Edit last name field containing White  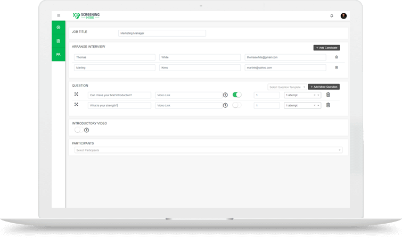pyautogui.click(x=200, y=57)
